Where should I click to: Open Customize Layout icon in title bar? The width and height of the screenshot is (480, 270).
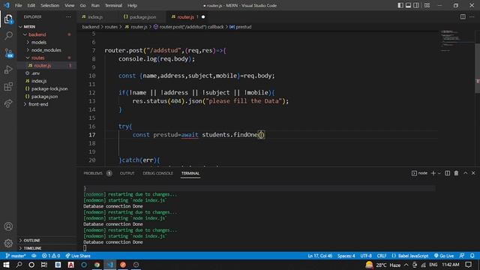click(x=427, y=5)
